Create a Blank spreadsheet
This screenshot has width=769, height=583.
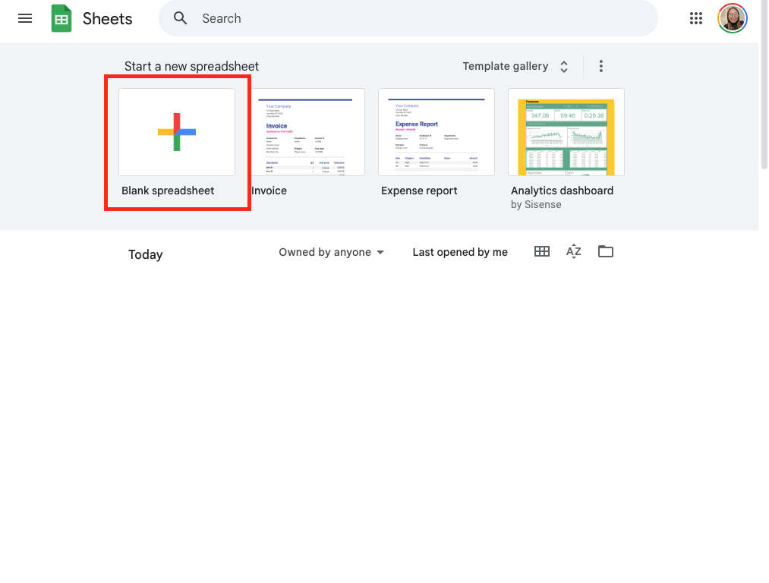(177, 132)
